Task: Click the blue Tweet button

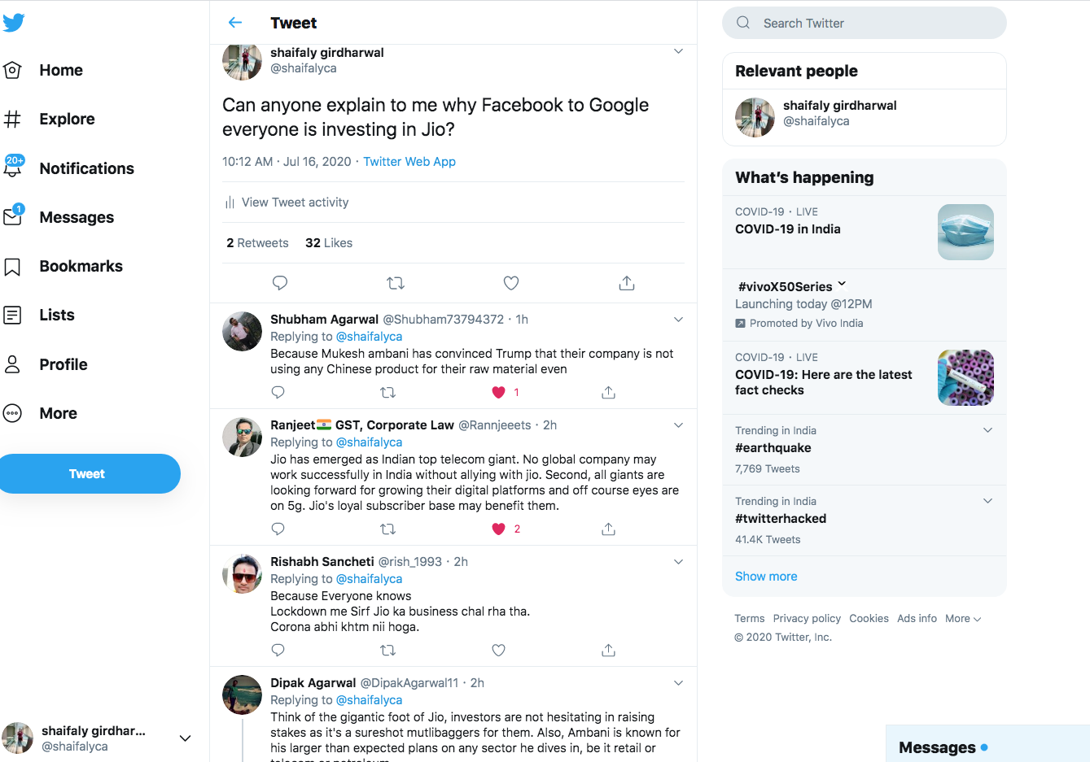Action: 87,474
